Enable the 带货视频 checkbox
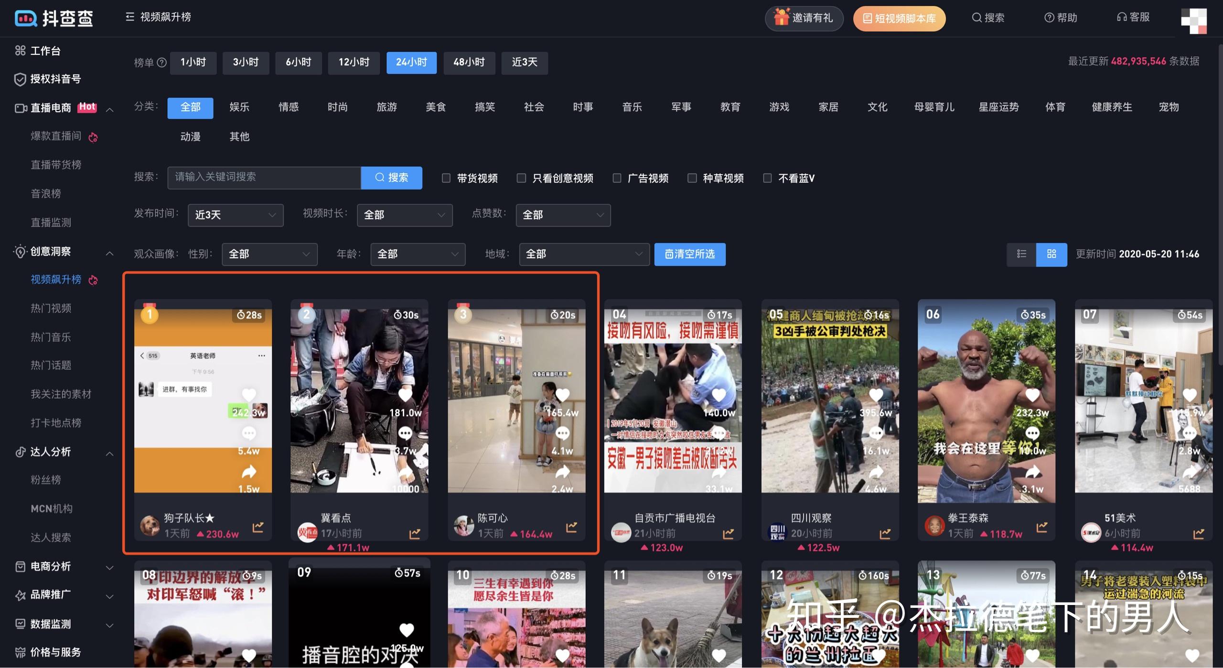Viewport: 1223px width, 668px height. (446, 178)
